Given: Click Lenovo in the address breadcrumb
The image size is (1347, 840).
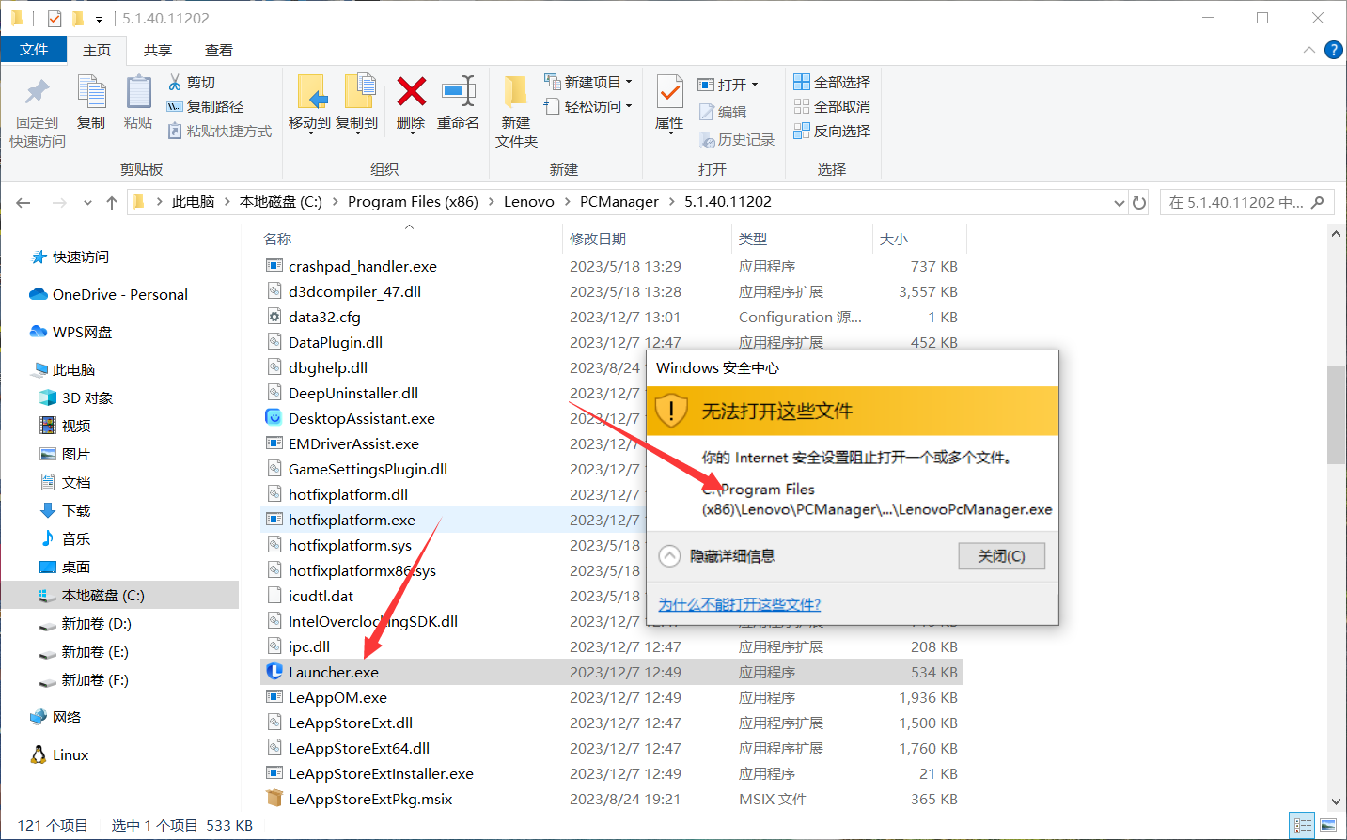Looking at the screenshot, I should 529,202.
